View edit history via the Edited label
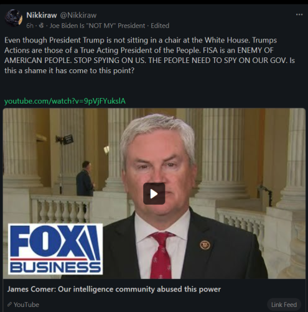 160,26
